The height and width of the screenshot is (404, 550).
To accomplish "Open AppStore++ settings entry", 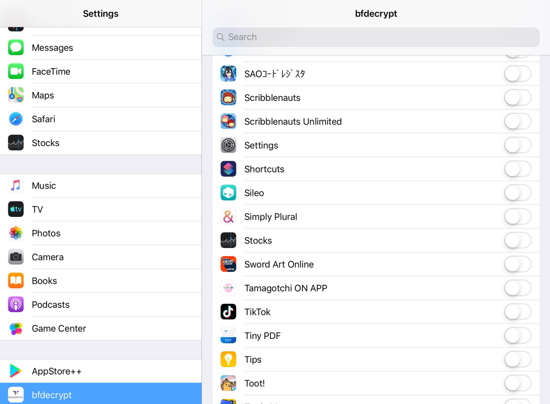I will pos(57,371).
